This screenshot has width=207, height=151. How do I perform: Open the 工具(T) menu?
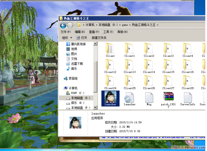pos(108,32)
